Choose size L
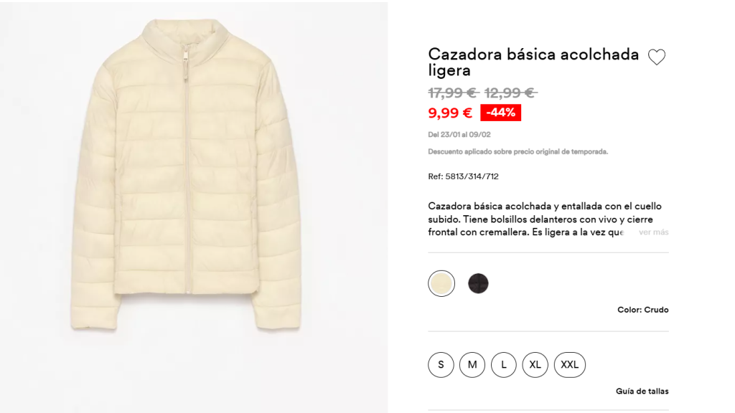The height and width of the screenshot is (413, 735). coord(504,365)
